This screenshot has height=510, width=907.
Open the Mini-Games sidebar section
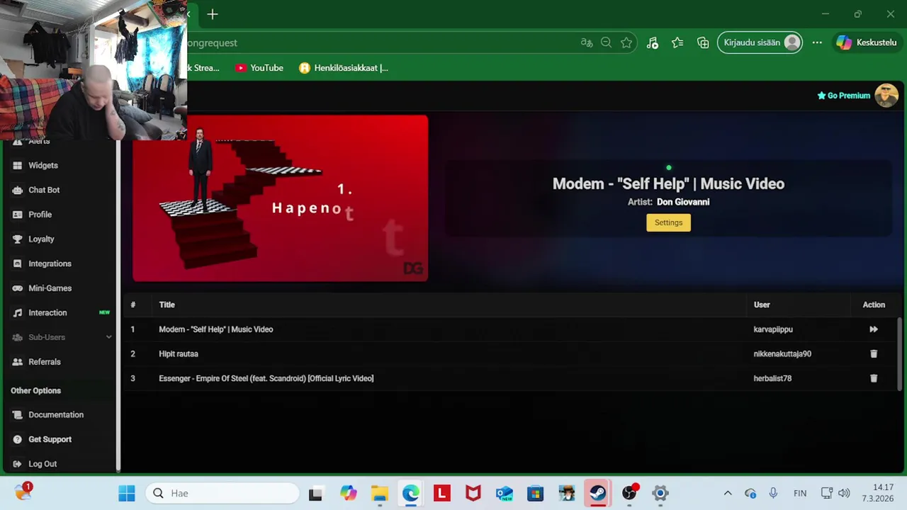(50, 288)
